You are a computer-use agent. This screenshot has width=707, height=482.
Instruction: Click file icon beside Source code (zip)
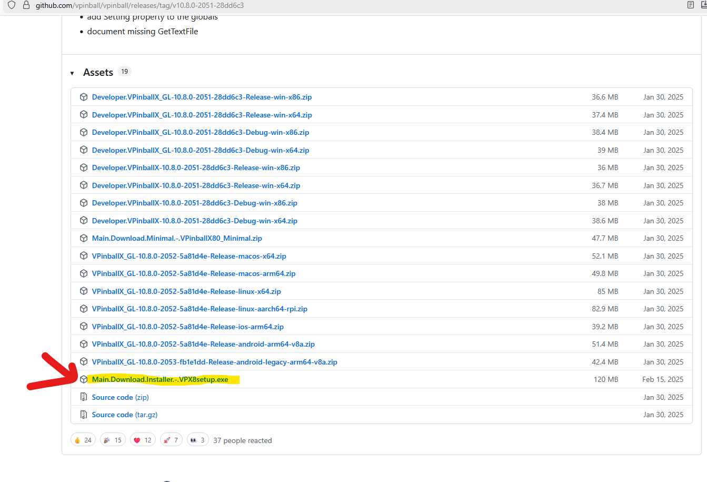click(83, 397)
